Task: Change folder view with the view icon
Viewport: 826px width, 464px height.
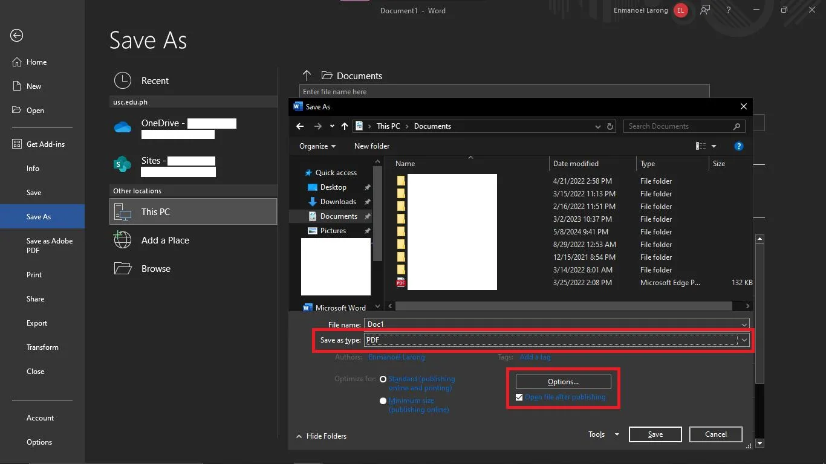Action: (701, 146)
